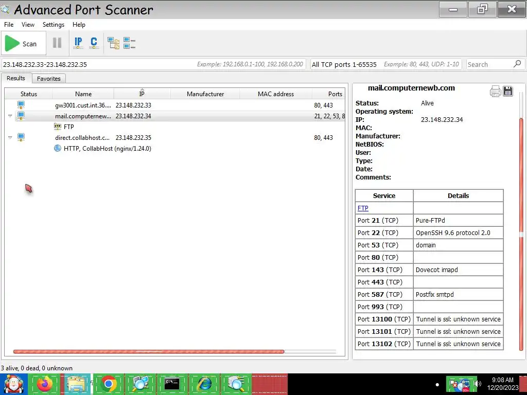Sort by the Manufacturer column header

[x=205, y=94]
